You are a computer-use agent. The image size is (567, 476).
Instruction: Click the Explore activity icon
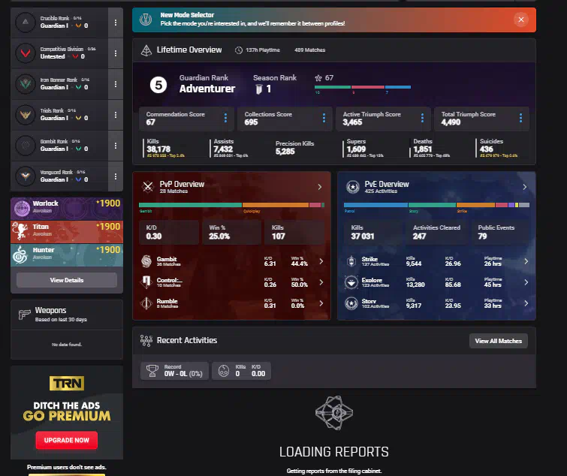(x=351, y=282)
